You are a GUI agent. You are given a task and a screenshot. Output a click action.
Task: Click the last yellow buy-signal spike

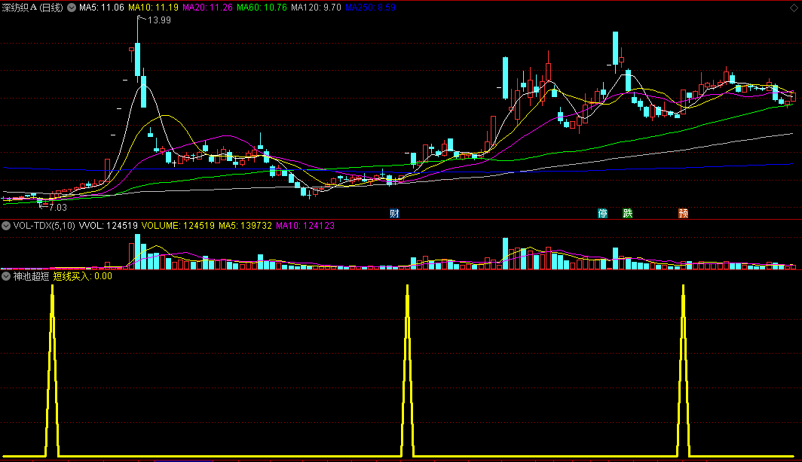click(x=684, y=370)
